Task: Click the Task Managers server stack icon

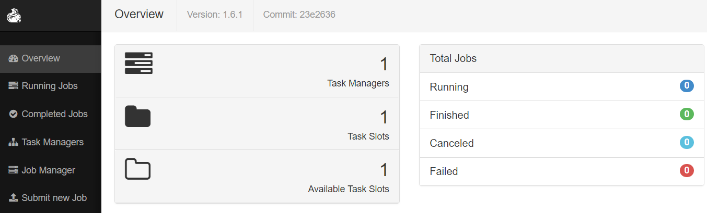Action: (138, 63)
